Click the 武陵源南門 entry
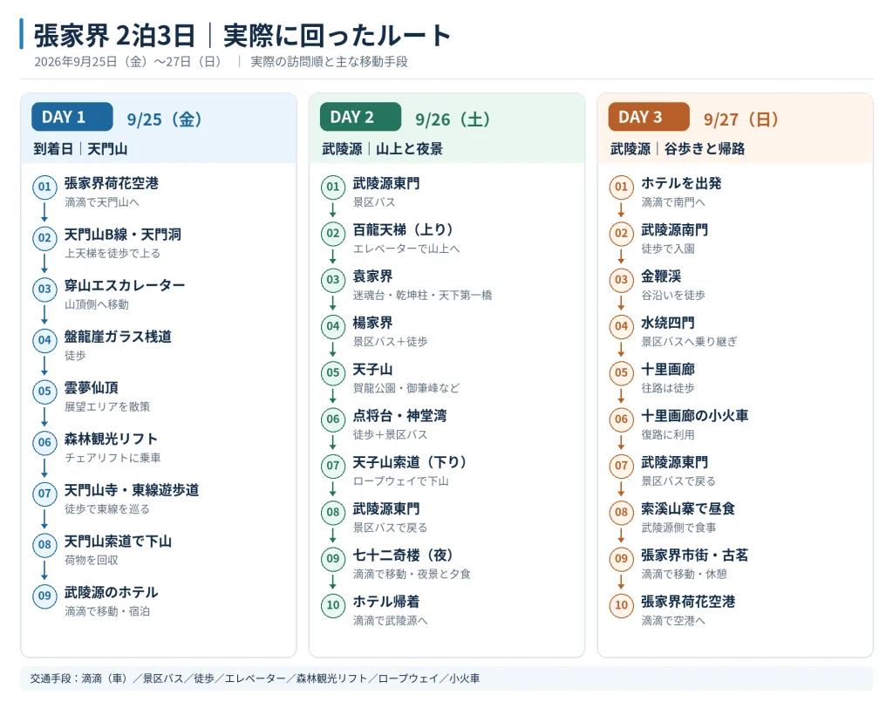The width and height of the screenshot is (893, 702). coord(674,230)
